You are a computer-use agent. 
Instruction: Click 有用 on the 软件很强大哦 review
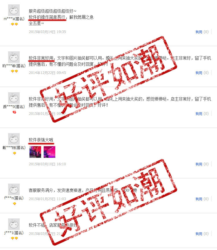199,164
